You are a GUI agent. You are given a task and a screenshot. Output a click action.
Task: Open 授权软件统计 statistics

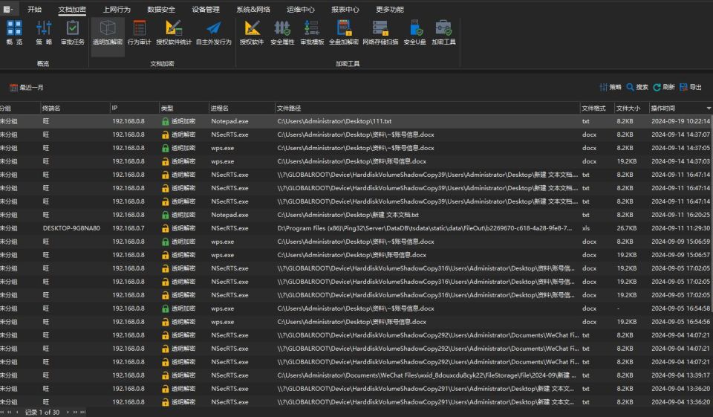click(x=174, y=32)
